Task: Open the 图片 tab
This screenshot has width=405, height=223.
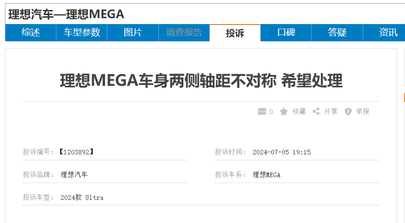Action: (133, 33)
